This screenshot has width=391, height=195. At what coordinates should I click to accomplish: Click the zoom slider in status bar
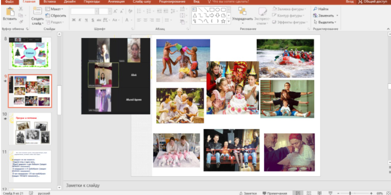pos(355,194)
